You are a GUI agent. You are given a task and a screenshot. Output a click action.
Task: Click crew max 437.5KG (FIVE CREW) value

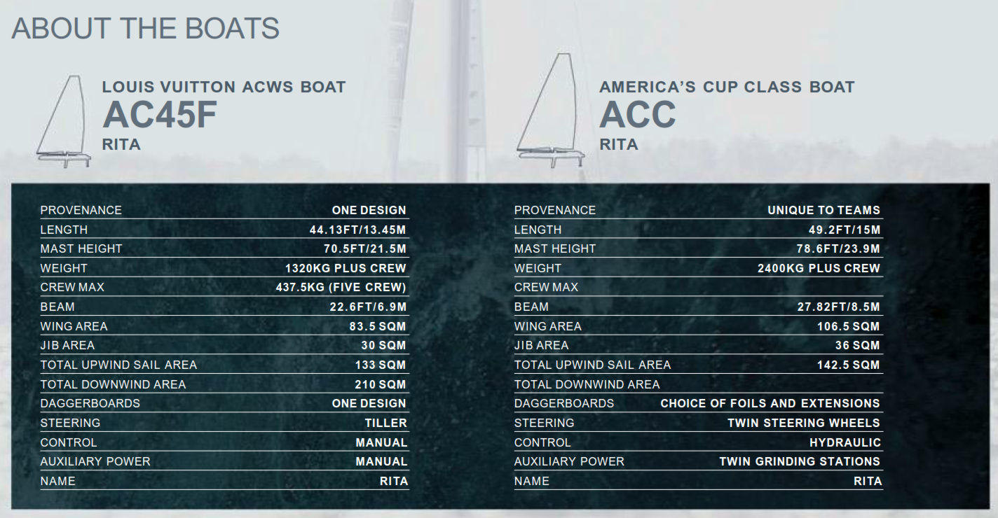click(x=341, y=287)
